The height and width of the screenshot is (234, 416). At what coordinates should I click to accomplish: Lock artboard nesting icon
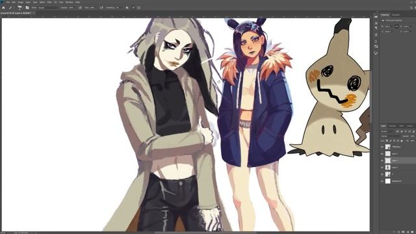398,140
